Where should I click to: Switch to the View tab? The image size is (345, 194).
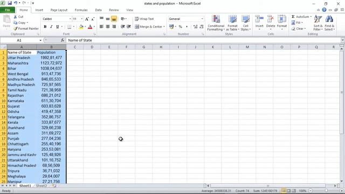click(x=129, y=10)
